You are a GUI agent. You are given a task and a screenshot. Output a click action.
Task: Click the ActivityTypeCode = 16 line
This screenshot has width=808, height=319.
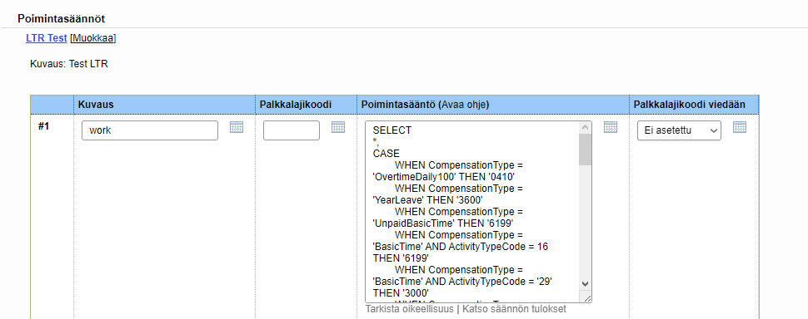tap(460, 247)
